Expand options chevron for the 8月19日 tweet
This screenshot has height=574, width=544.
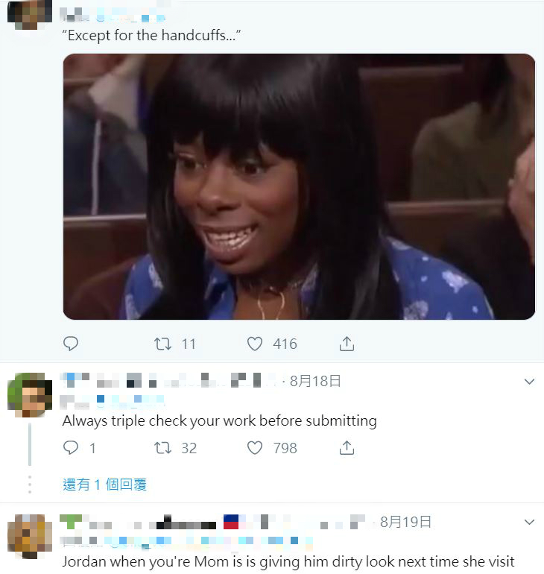529,522
